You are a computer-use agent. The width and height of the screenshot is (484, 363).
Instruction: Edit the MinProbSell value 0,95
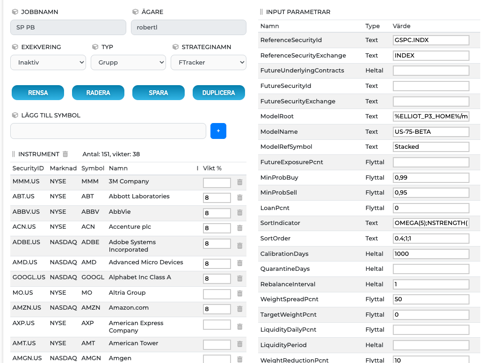point(431,193)
